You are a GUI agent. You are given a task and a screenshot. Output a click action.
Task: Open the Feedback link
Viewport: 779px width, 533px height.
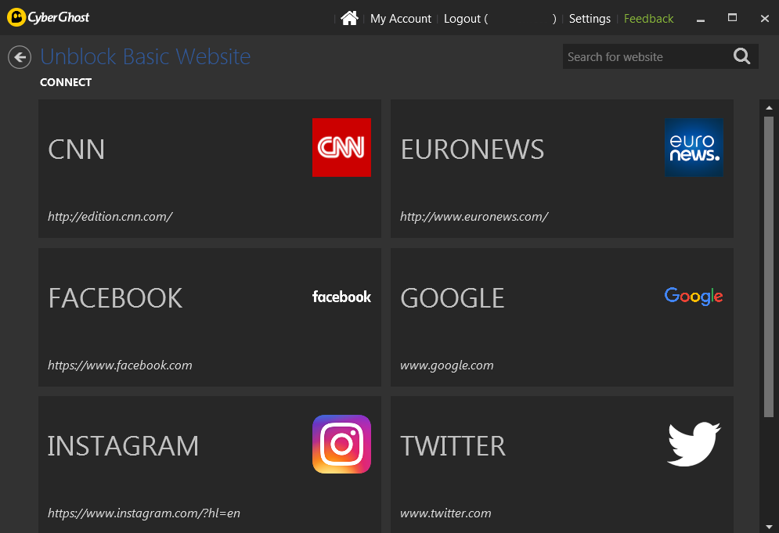[x=648, y=19]
